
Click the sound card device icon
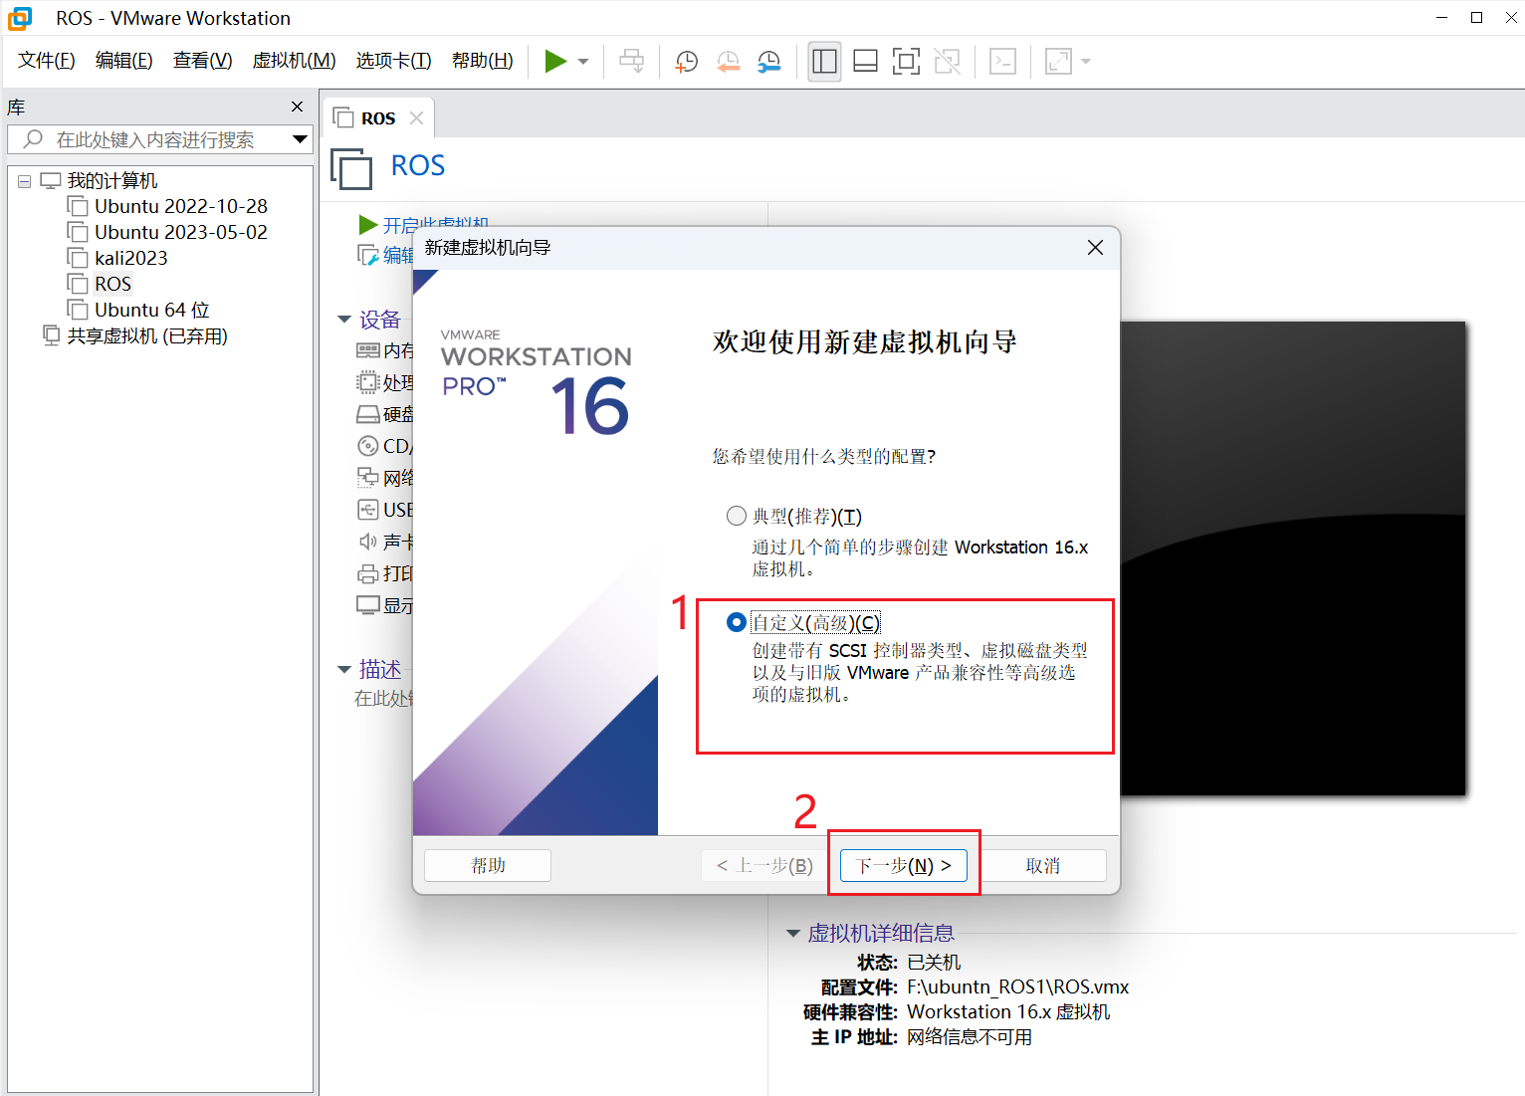click(x=367, y=542)
